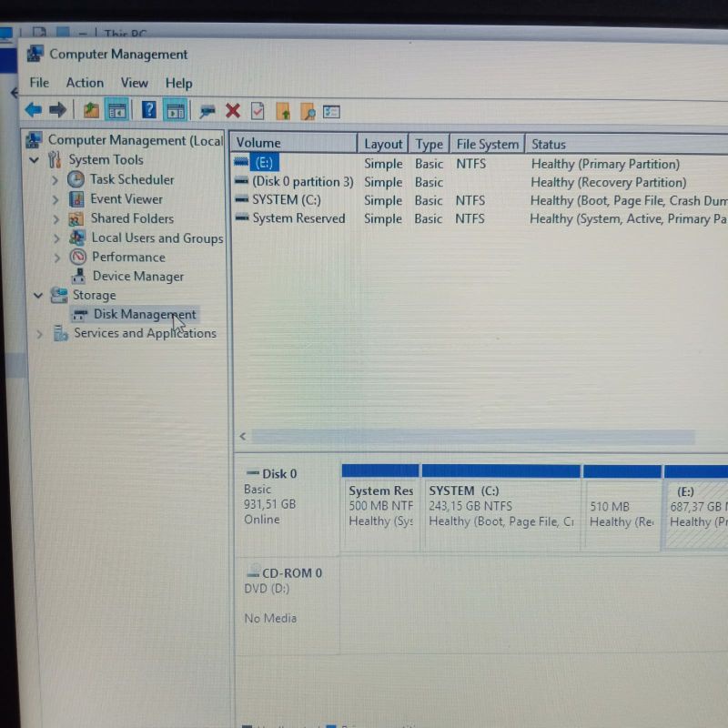The image size is (728, 728).
Task: Open the View menu
Action: 134,83
